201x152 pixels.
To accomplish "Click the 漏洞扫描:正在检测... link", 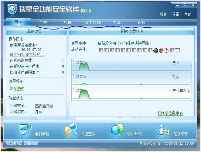I will click(27, 54).
